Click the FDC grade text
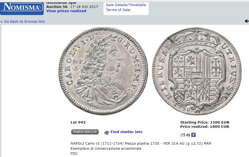This screenshot has height=157, width=249. click(x=74, y=154)
